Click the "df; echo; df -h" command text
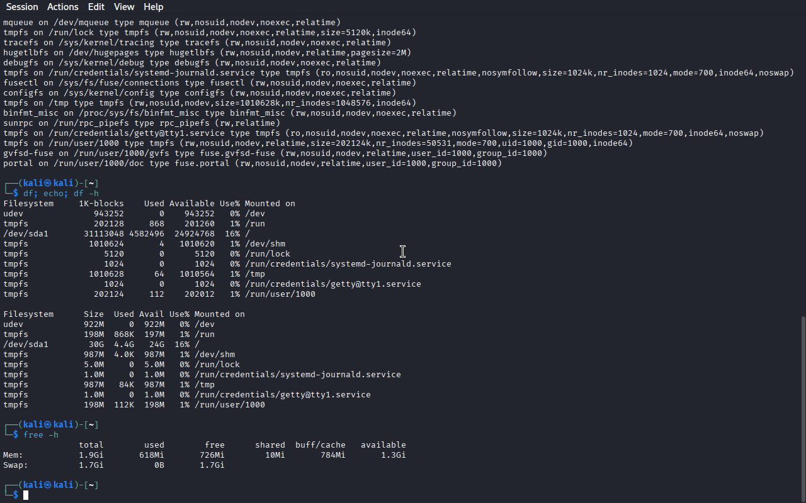Screen dimensions: 806x503 point(61,194)
